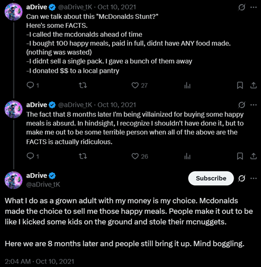
Task: Like the second tweet with 26 likes
Action: click(x=139, y=156)
